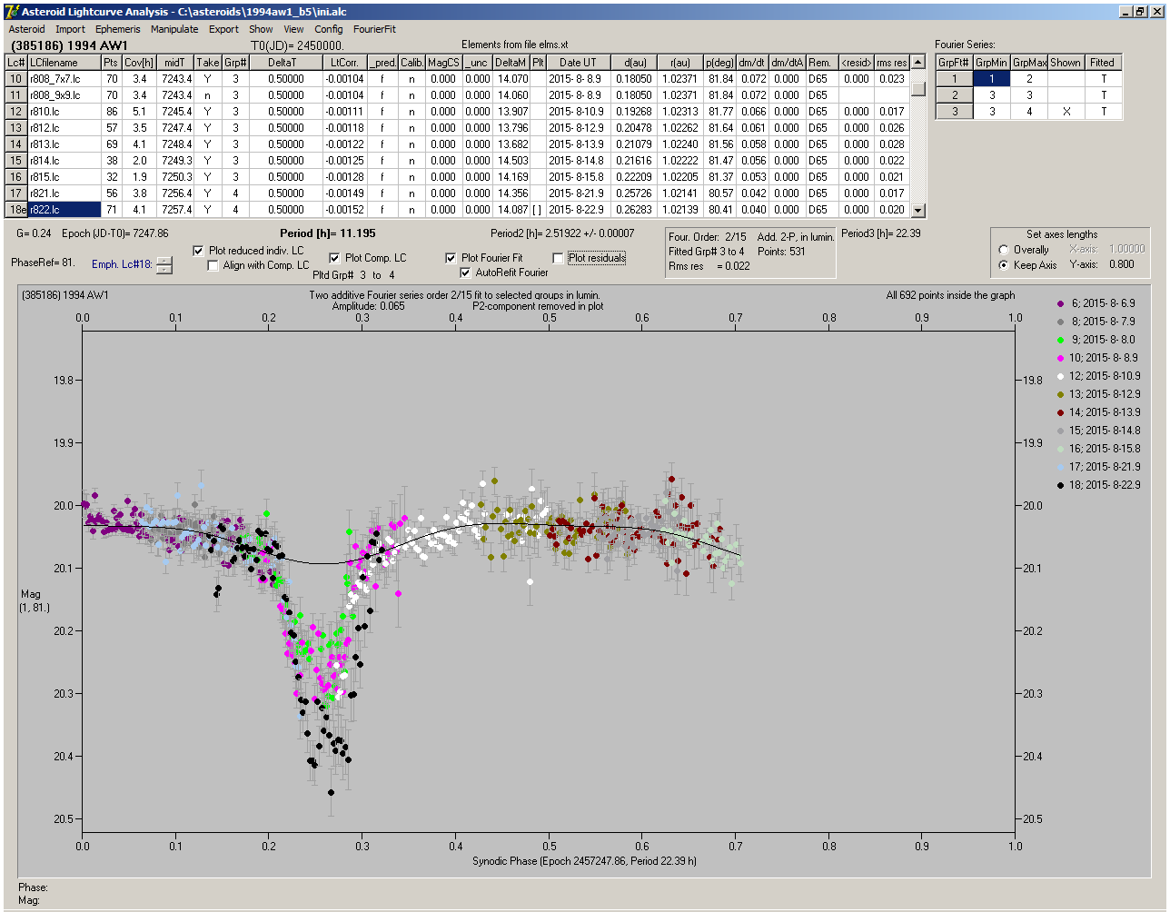
Task: Click file name r815.lc
Action: tap(64, 177)
